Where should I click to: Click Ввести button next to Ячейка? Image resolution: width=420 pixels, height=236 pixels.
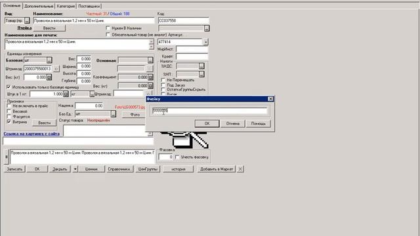(49, 28)
